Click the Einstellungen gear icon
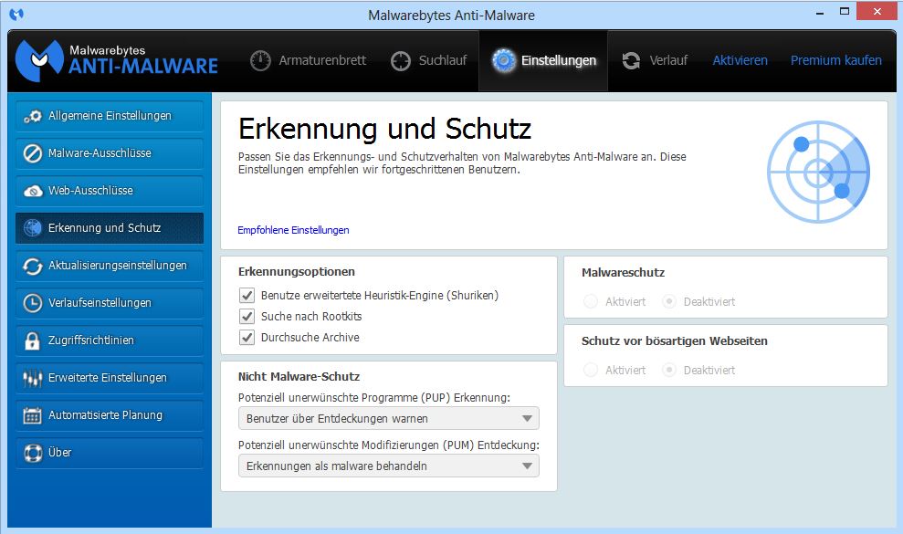 click(x=504, y=60)
